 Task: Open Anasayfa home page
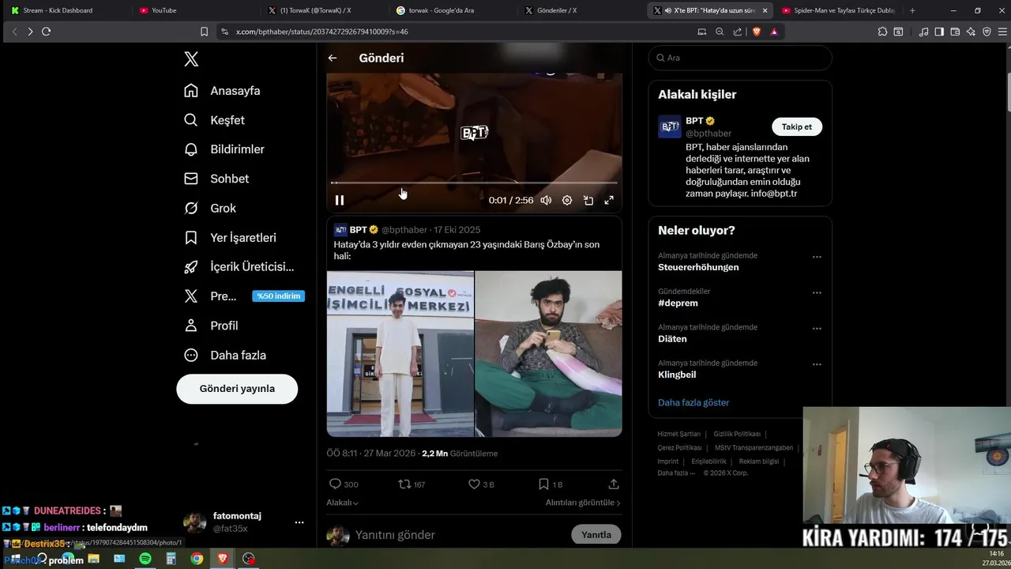coord(222,91)
